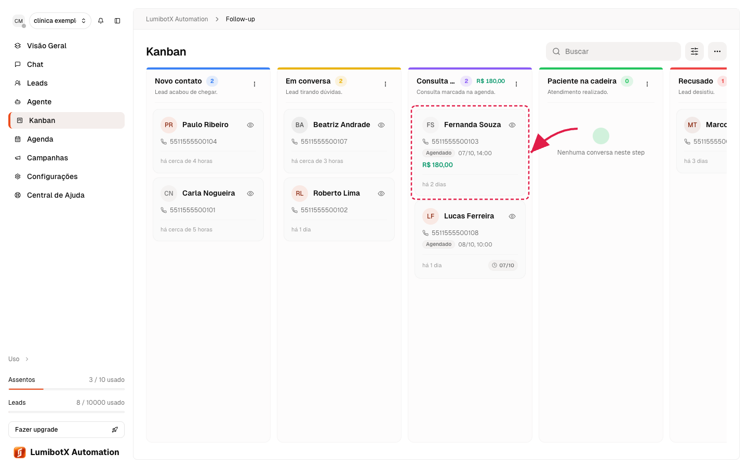Open Paciente na cadeira column options menu
Viewport: 748px width, 467px height.
pos(647,84)
